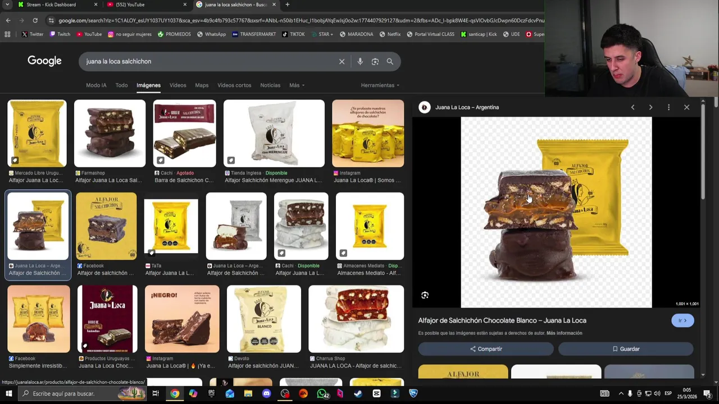The image size is (719, 404).
Task: Go back with the browser back arrow
Action: pos(8,20)
